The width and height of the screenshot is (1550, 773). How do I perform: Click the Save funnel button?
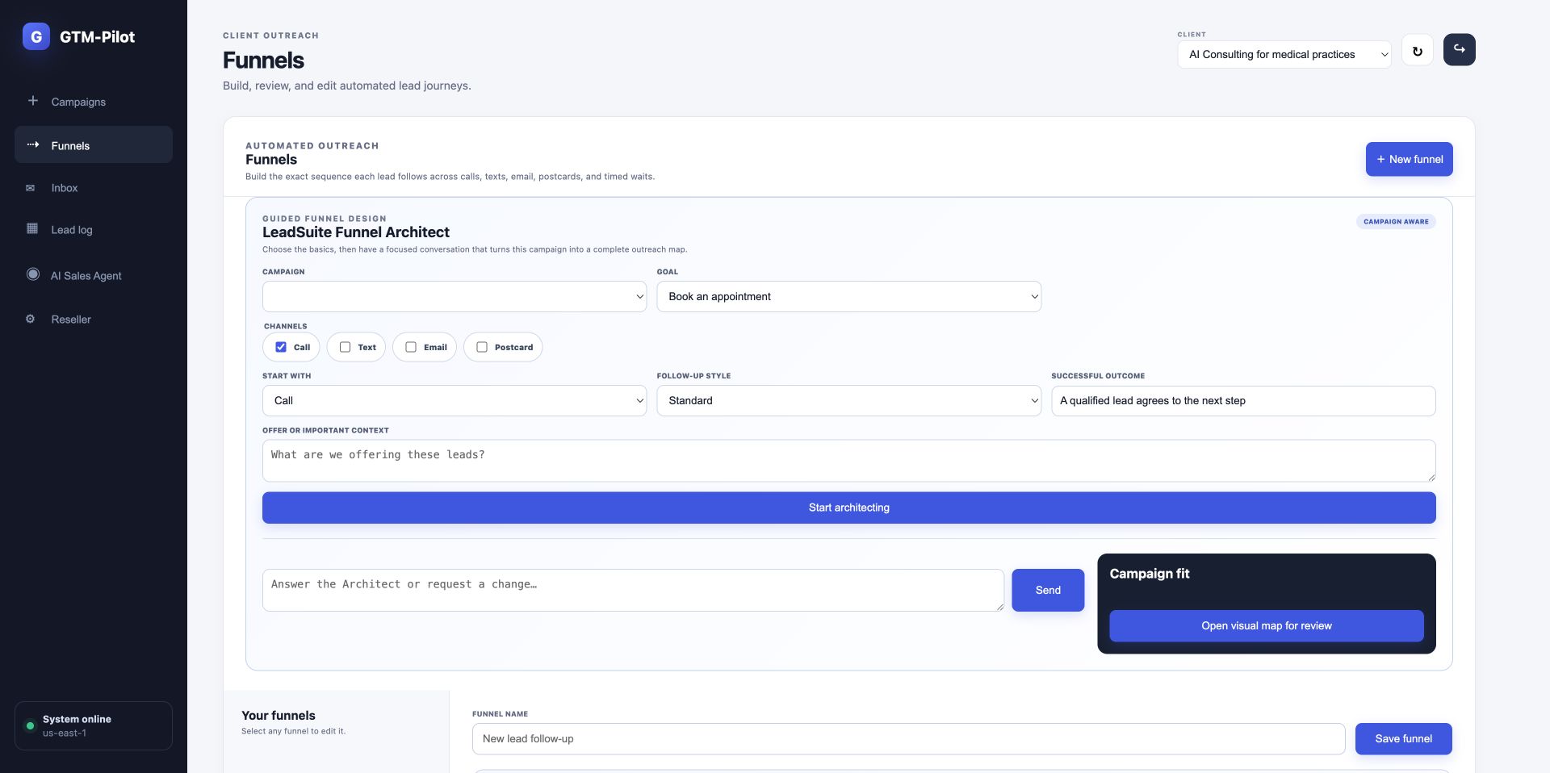point(1404,739)
